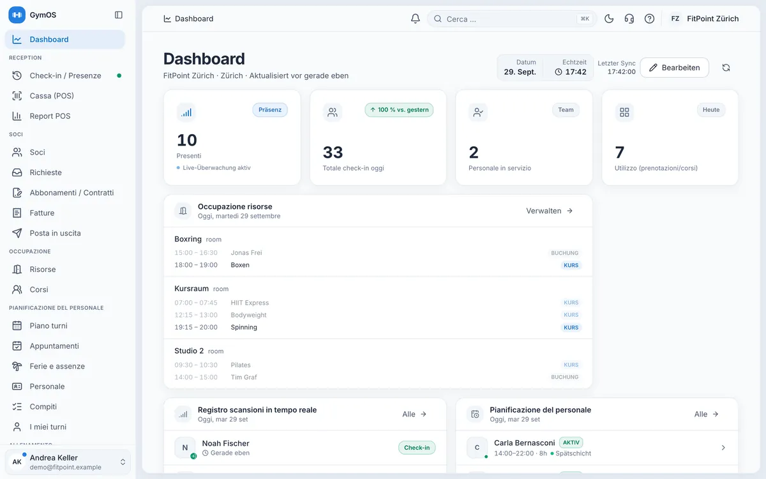766x479 pixels.
Task: Click the Dashboard breadcrumb in top bar
Action: pos(188,19)
